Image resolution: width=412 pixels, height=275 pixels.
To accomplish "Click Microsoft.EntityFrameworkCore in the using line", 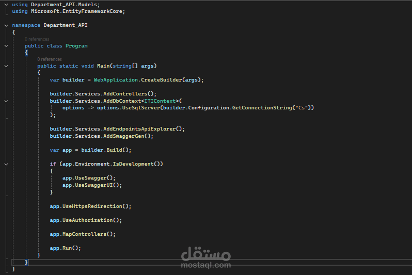I will 76,11.
